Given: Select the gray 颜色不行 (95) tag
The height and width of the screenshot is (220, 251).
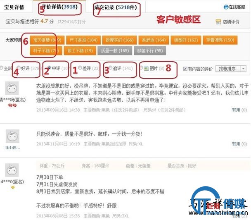Looking at the screenshot, I should tap(150, 51).
